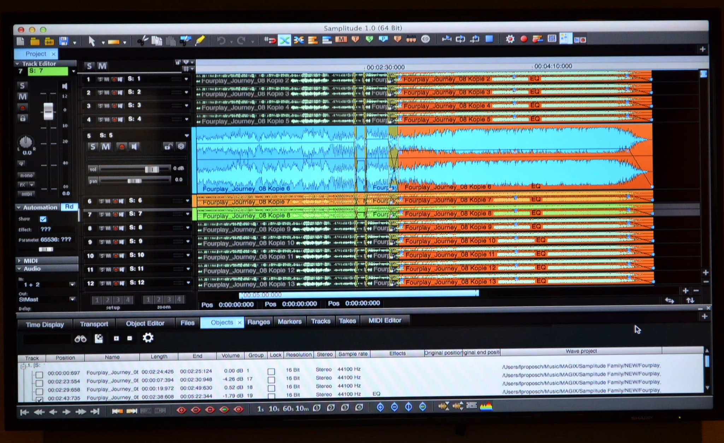Click the New Project file icon

pos(20,42)
